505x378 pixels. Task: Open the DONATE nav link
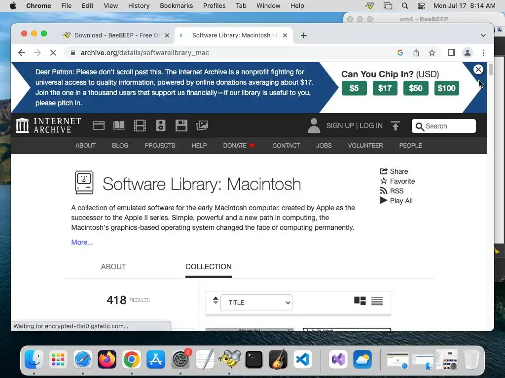pos(239,146)
